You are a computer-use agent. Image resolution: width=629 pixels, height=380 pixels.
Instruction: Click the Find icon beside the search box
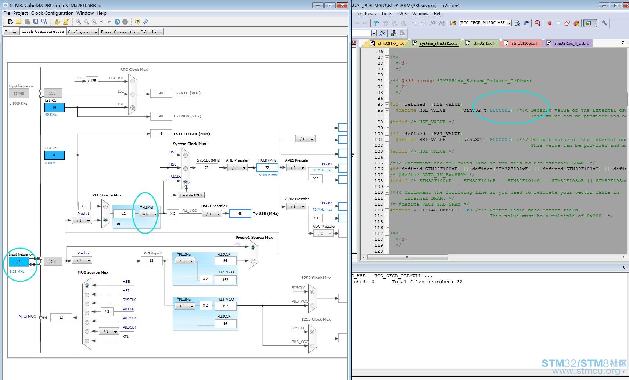[517, 23]
